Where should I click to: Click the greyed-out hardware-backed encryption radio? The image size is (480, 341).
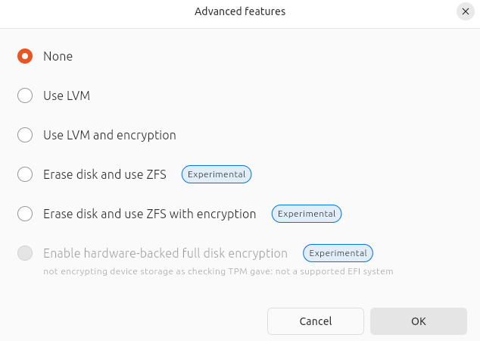click(25, 253)
